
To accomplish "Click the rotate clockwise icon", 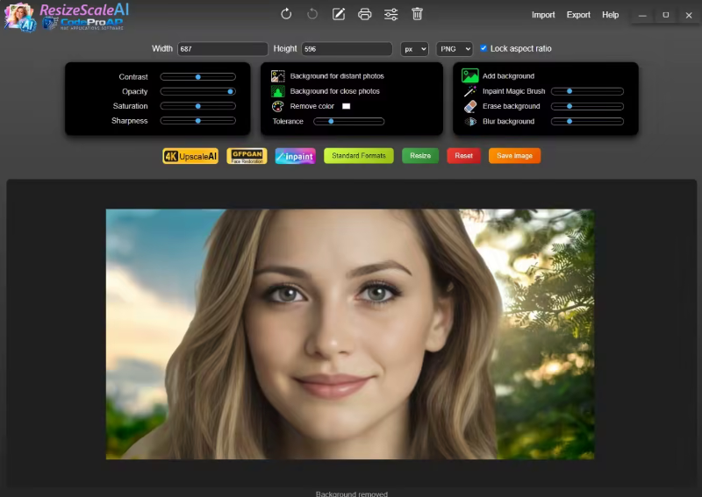I will click(x=286, y=14).
